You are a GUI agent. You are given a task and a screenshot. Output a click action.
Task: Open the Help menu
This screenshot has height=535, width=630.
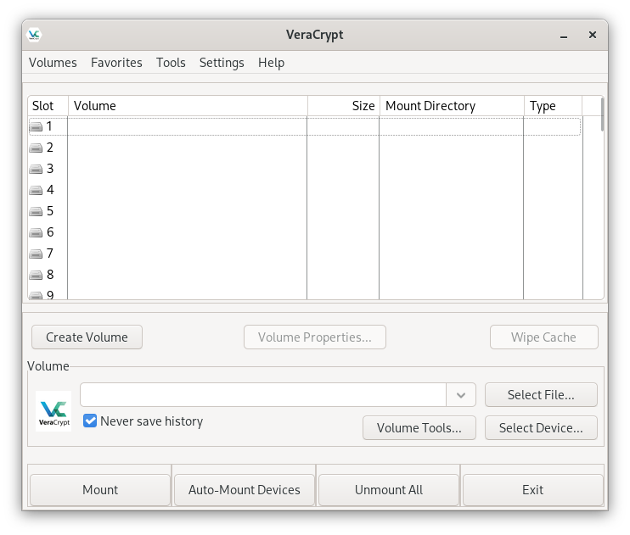coord(271,63)
